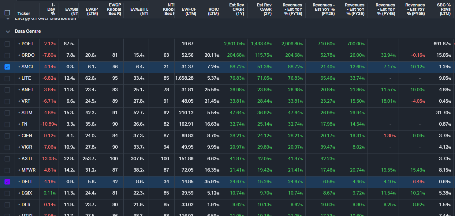
Task: Sort by ROIC (LTM) column header
Action: (213, 11)
